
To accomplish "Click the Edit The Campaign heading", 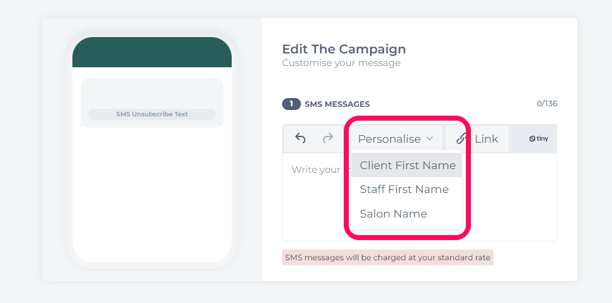I will pos(344,49).
